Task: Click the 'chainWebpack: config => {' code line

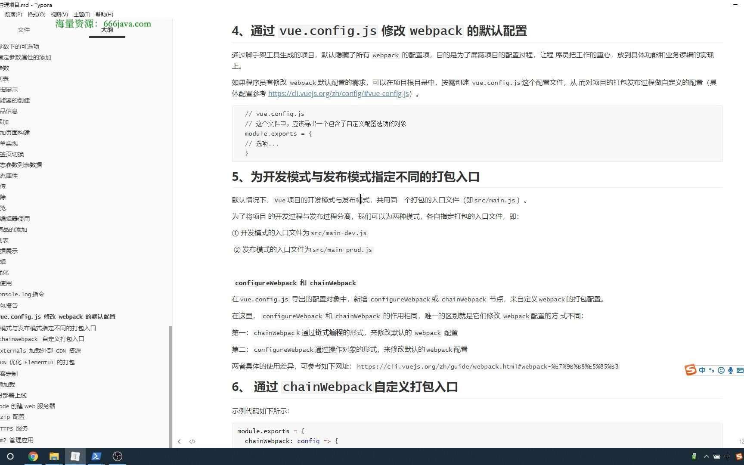Action: (291, 441)
